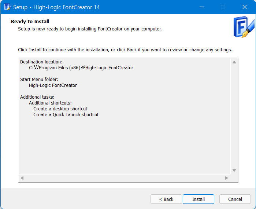Click the scroll up arrow in the summary box
The image size is (256, 209).
pyautogui.click(x=234, y=62)
